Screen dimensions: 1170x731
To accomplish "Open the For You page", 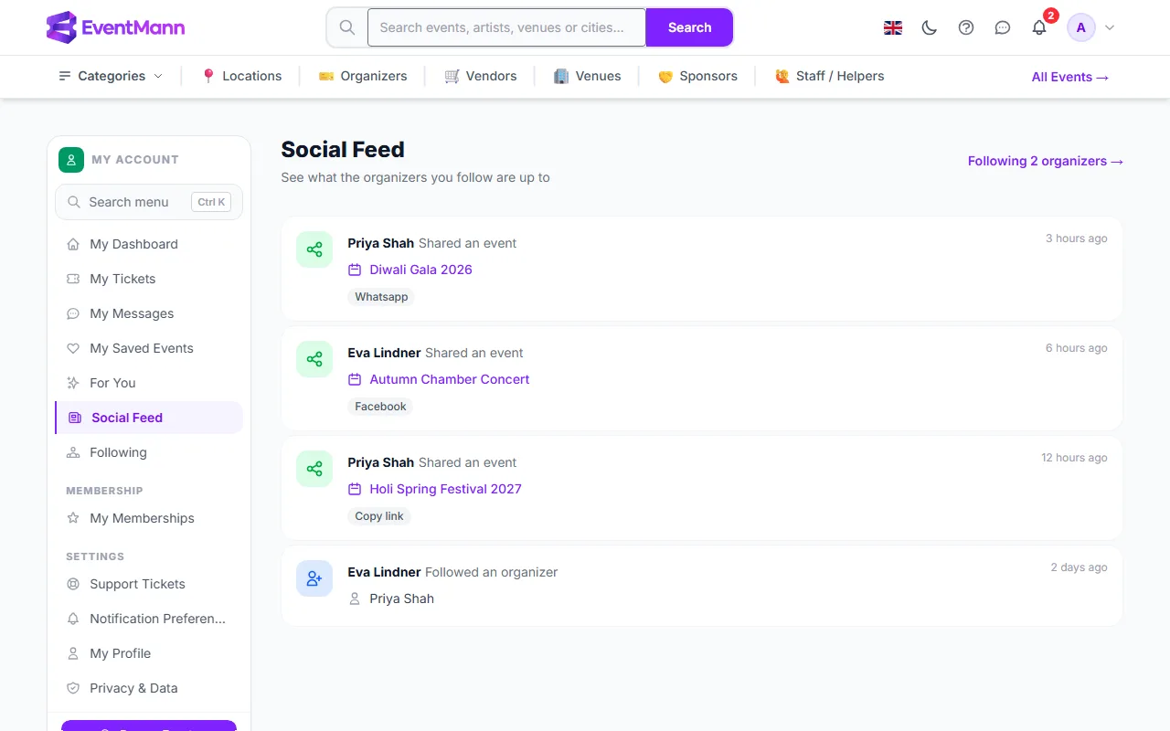I will click(x=149, y=383).
